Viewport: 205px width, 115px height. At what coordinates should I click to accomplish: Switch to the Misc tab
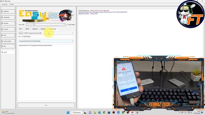tap(20, 29)
